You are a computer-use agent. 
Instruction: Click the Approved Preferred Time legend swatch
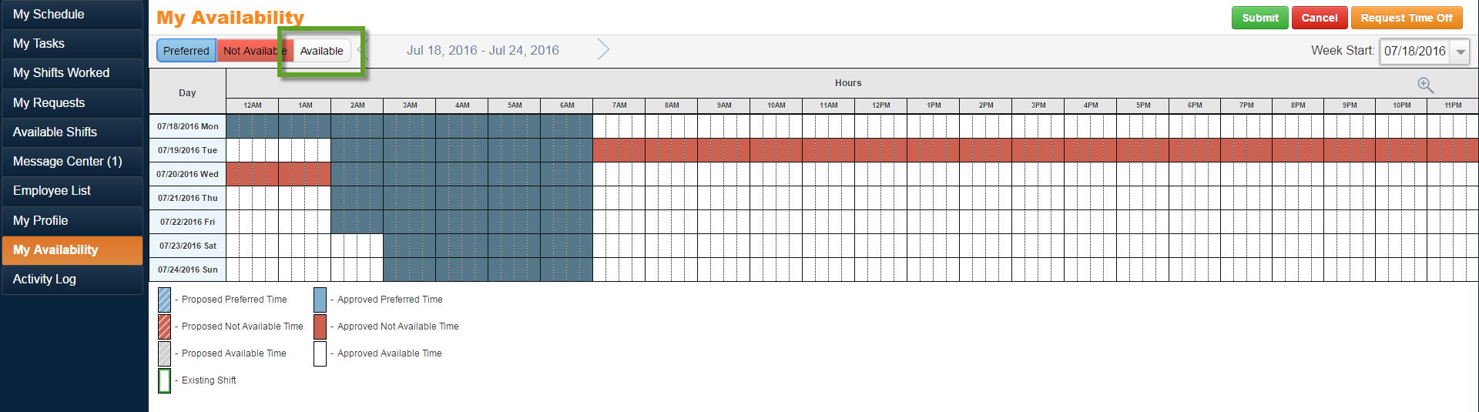pyautogui.click(x=320, y=300)
